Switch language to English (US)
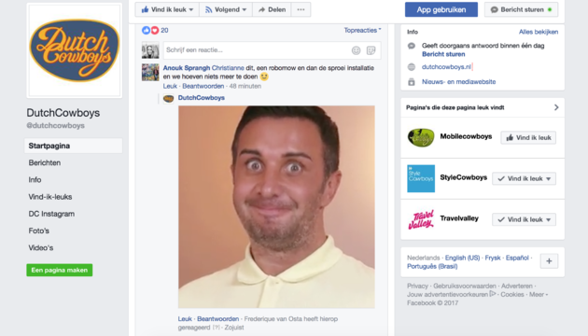Viewport: 588px width, 336px height. [462, 258]
